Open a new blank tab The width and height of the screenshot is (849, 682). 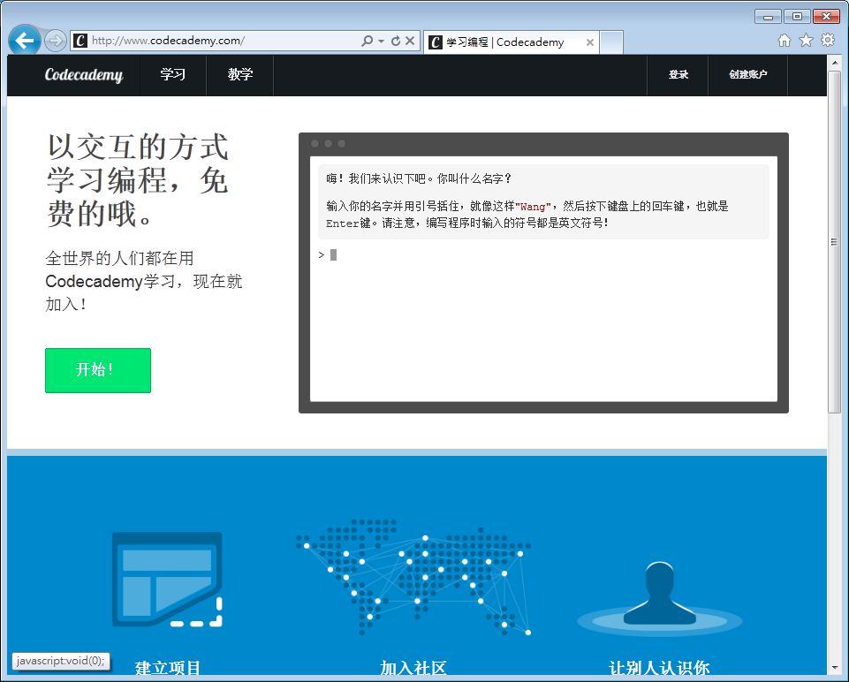tap(611, 42)
